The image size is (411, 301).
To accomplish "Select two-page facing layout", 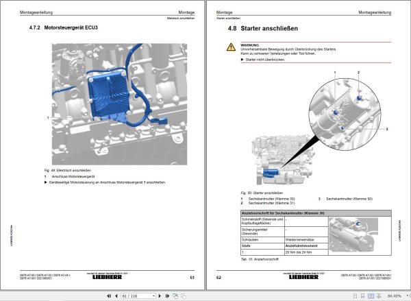I will click(x=371, y=296).
